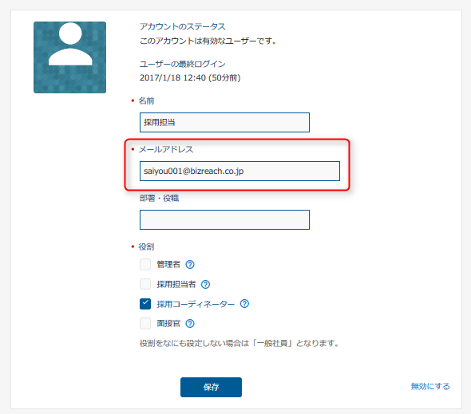
Task: Enable the 管理者 role checkbox
Action: coord(145,265)
